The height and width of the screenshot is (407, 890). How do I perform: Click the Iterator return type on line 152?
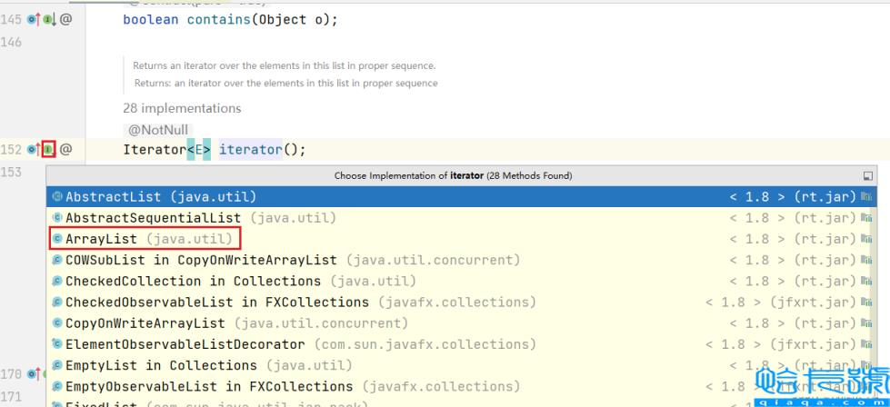point(155,150)
